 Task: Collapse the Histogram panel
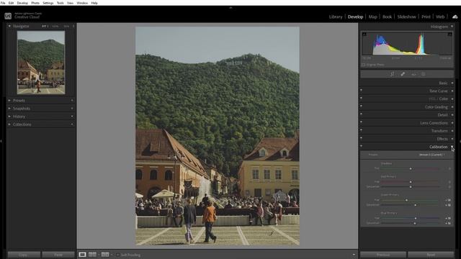[452, 27]
